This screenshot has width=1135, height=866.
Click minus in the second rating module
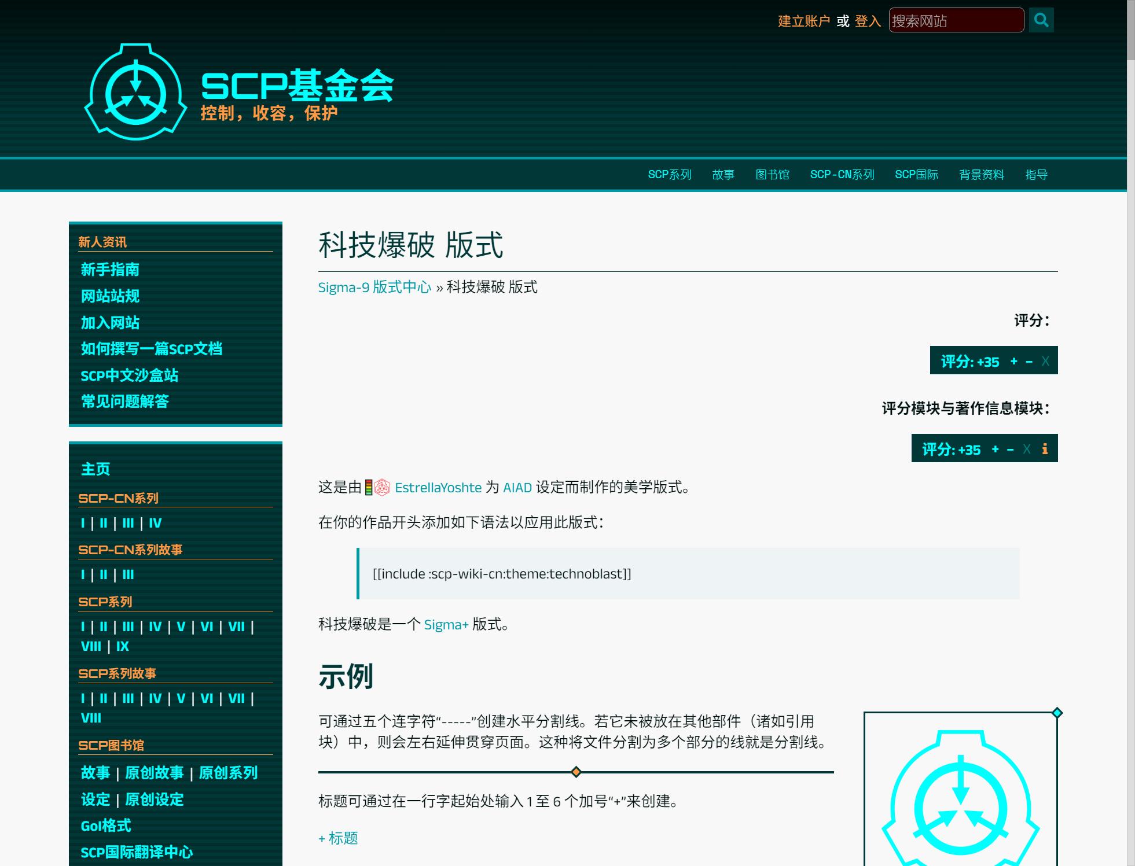(x=1011, y=449)
